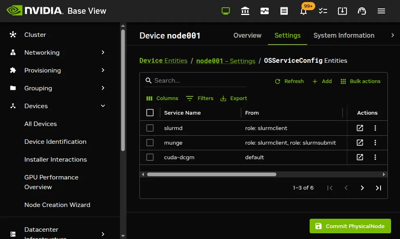The height and width of the screenshot is (239, 400).
Task: Open more actions for cuda-dcgm row
Action: tap(375, 157)
